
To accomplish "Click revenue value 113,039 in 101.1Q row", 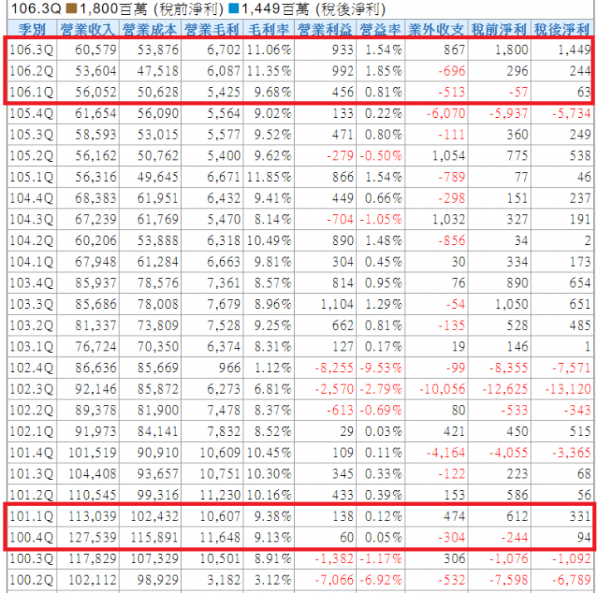I will [92, 517].
